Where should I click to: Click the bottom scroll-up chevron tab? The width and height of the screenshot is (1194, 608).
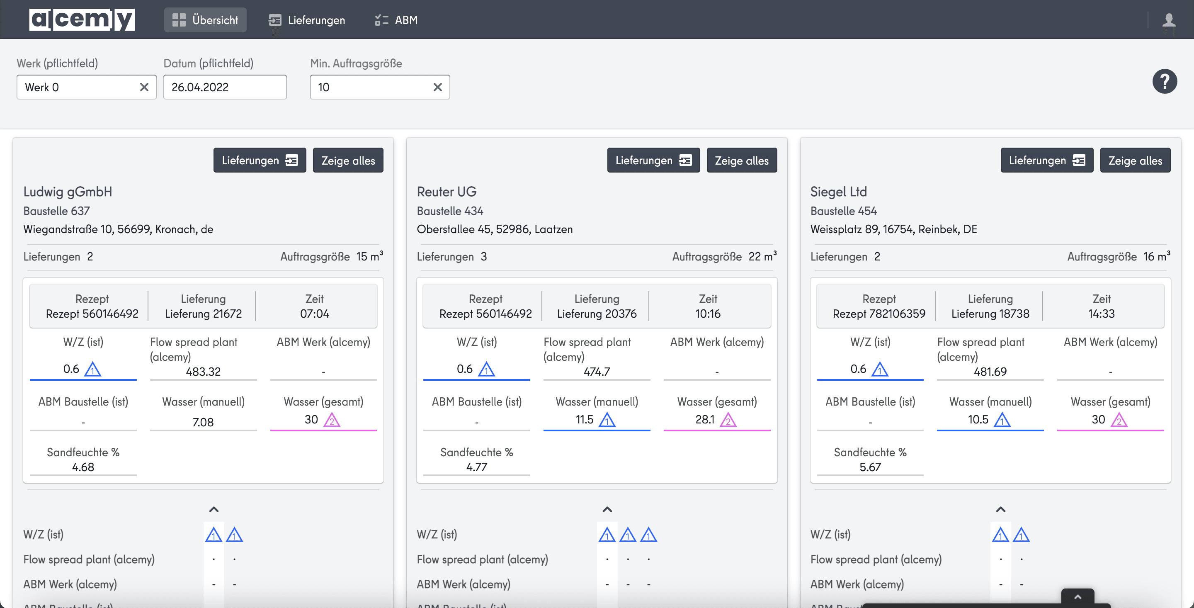click(1078, 597)
